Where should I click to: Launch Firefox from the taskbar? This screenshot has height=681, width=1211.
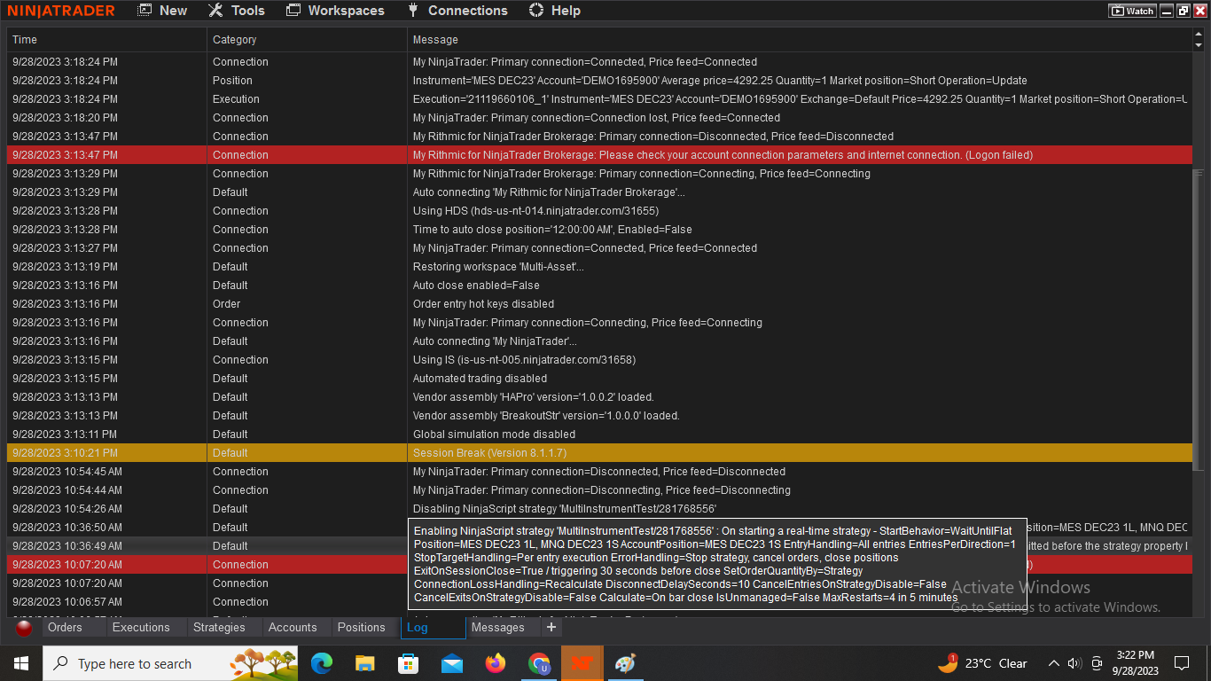tap(496, 663)
